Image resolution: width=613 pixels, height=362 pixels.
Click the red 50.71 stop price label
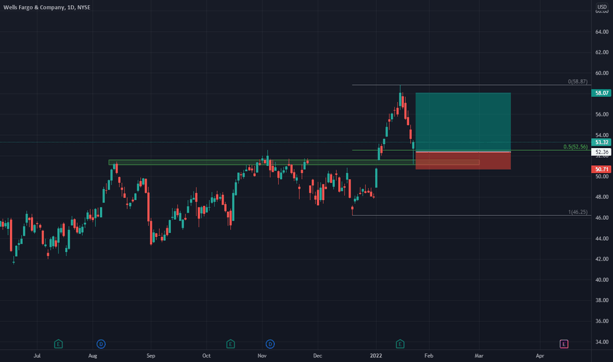click(x=601, y=169)
